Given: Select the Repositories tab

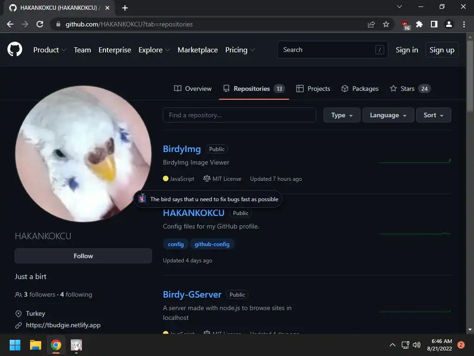Looking at the screenshot, I should pyautogui.click(x=254, y=89).
